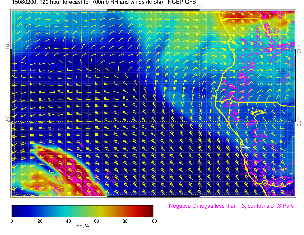Click the RH color scale bar
The image size is (304, 235).
(82, 211)
